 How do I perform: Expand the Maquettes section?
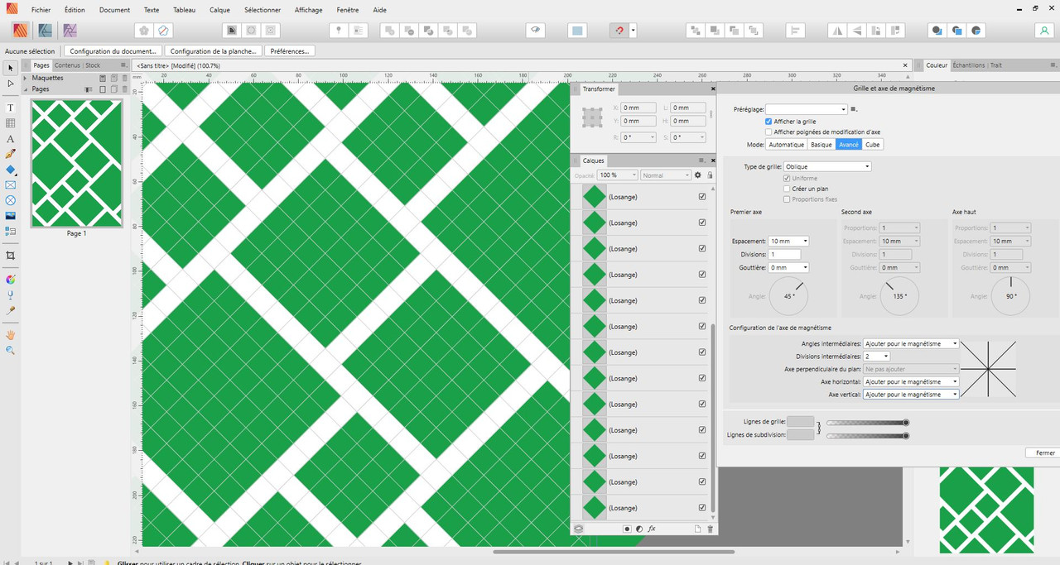[x=25, y=78]
